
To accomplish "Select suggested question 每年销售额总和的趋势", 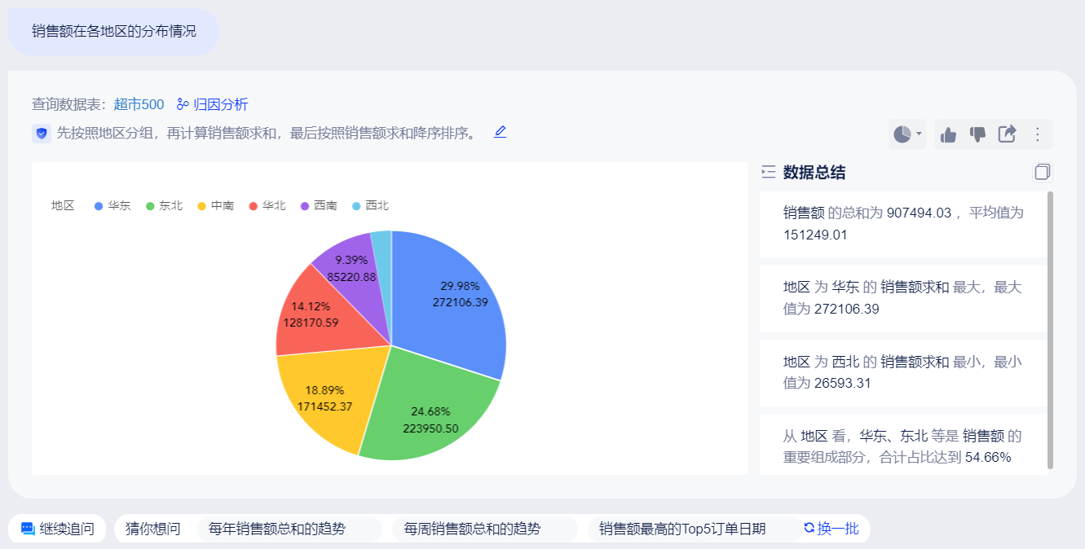I will tap(277, 529).
